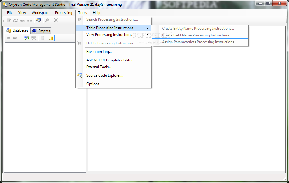Choose Create Field Name Processing Instructions
Viewport: 289px width, 183px height.
200,35
